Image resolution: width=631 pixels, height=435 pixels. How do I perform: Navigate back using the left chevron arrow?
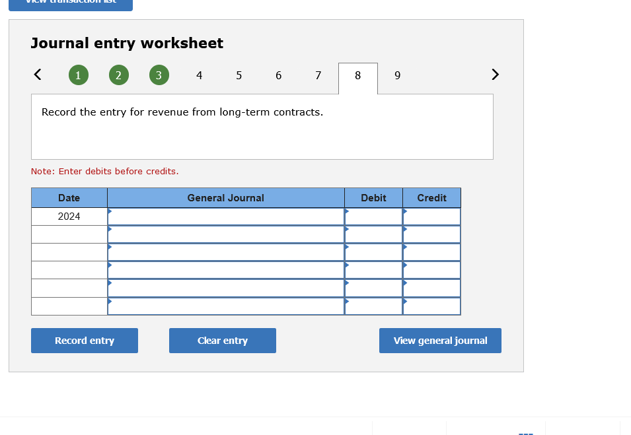click(x=37, y=75)
